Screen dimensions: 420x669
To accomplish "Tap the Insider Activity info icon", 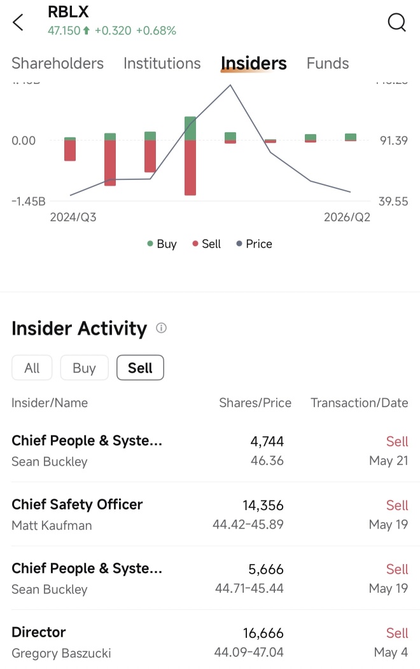I will click(x=161, y=328).
